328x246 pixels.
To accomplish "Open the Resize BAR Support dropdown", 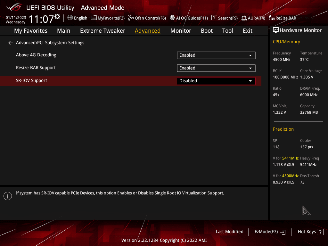I will [216, 68].
